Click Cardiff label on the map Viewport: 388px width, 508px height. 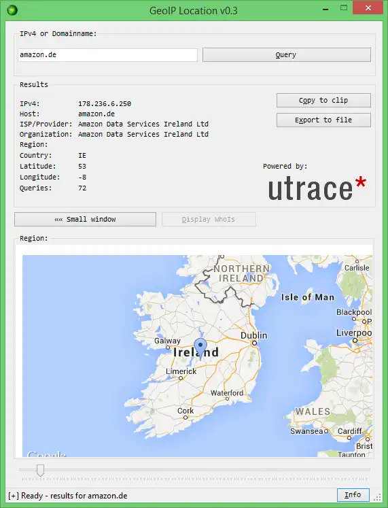(x=350, y=431)
